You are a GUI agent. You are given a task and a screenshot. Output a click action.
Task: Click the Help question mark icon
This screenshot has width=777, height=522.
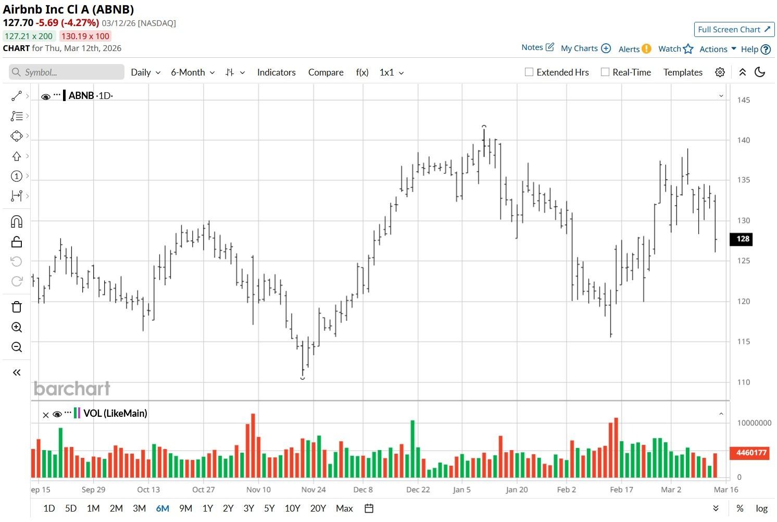pyautogui.click(x=766, y=49)
